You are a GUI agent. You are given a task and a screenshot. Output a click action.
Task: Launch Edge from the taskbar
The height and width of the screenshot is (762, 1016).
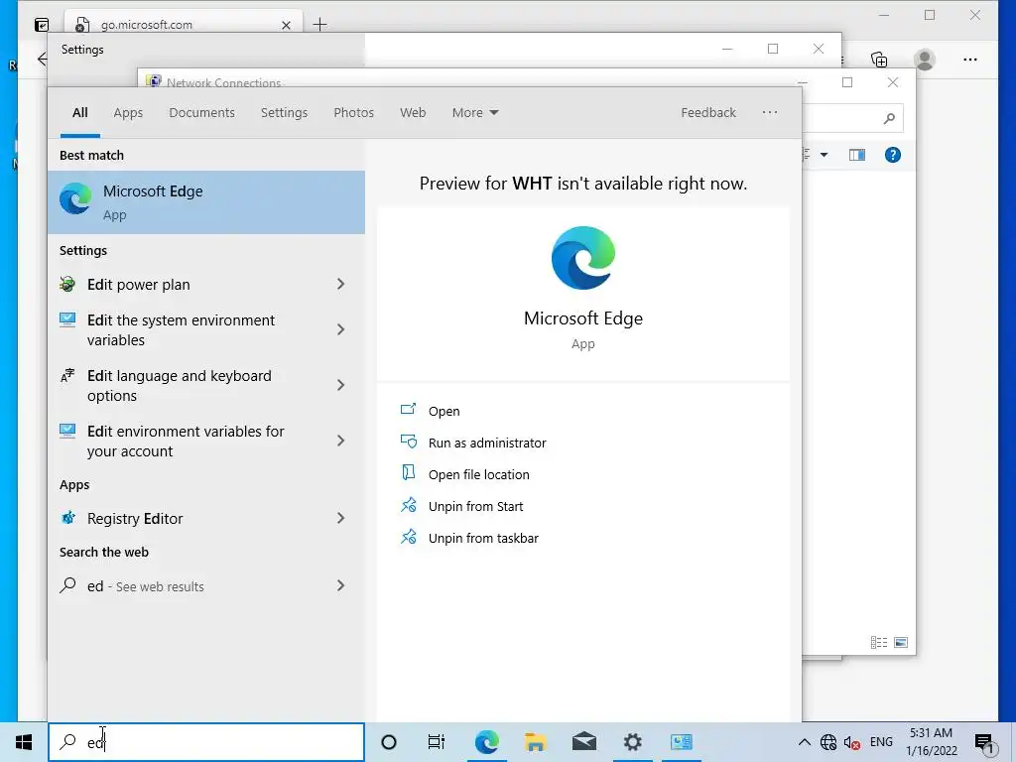coord(486,742)
